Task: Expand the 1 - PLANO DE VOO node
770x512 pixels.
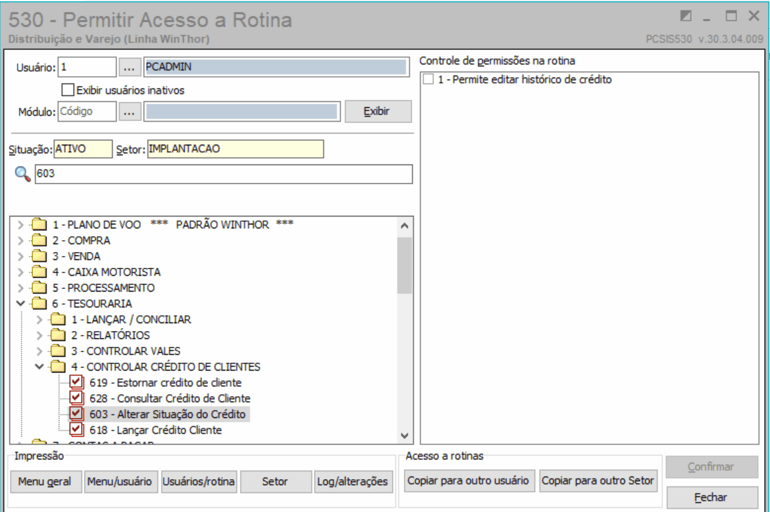Action: (20, 225)
